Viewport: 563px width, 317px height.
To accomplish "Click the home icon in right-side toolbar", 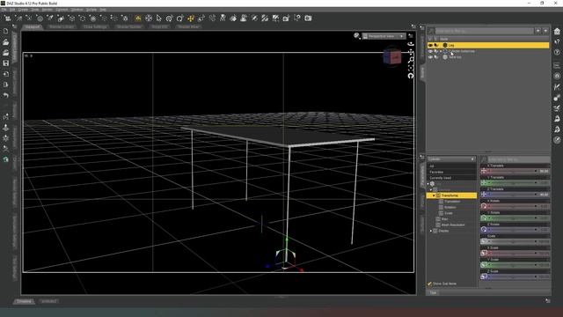I will click(x=557, y=32).
